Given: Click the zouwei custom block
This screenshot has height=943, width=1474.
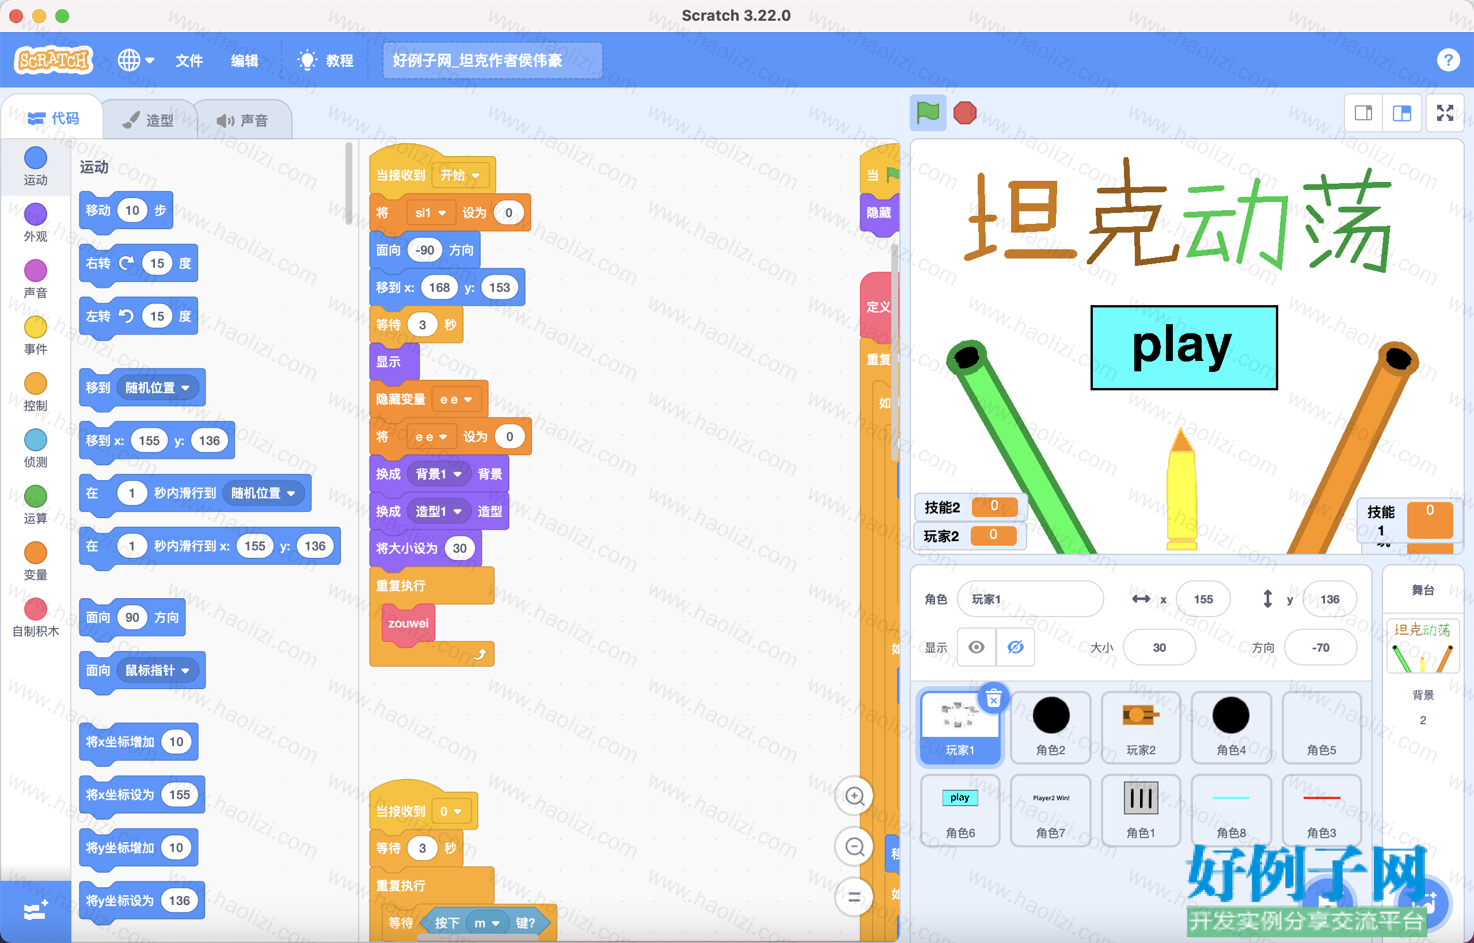Looking at the screenshot, I should tap(408, 624).
